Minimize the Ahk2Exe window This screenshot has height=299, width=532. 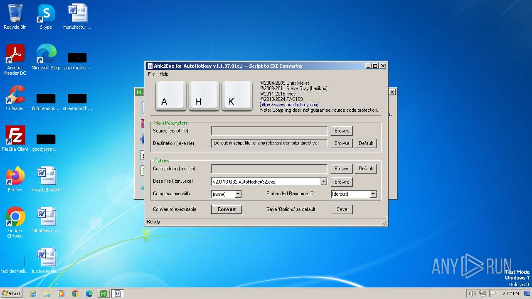click(368, 66)
